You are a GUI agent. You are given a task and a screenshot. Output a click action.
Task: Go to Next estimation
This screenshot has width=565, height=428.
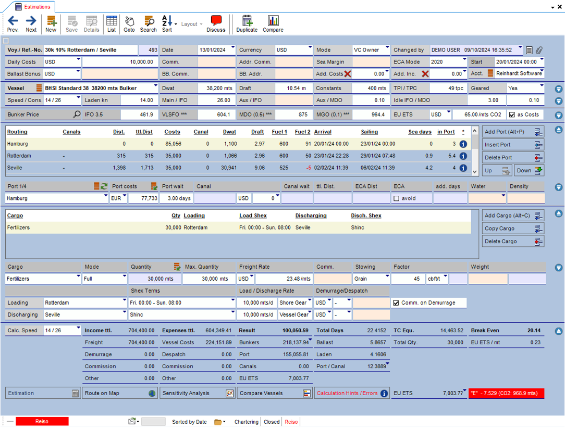[x=31, y=24]
